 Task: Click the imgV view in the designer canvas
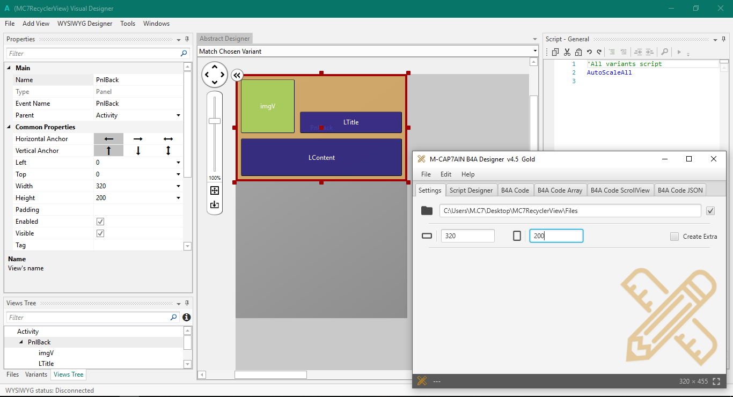tap(268, 106)
